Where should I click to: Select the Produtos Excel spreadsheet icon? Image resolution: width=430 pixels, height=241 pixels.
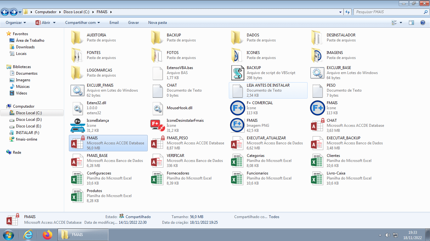point(77,196)
